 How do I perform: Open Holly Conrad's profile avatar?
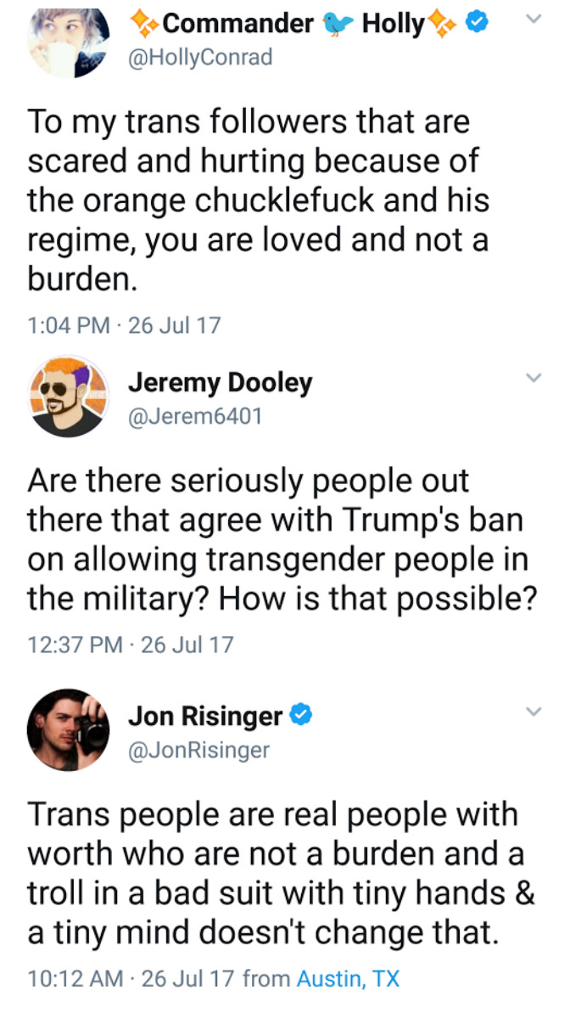tap(68, 40)
